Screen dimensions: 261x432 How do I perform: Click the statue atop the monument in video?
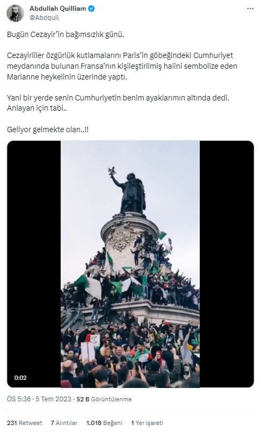click(x=129, y=191)
